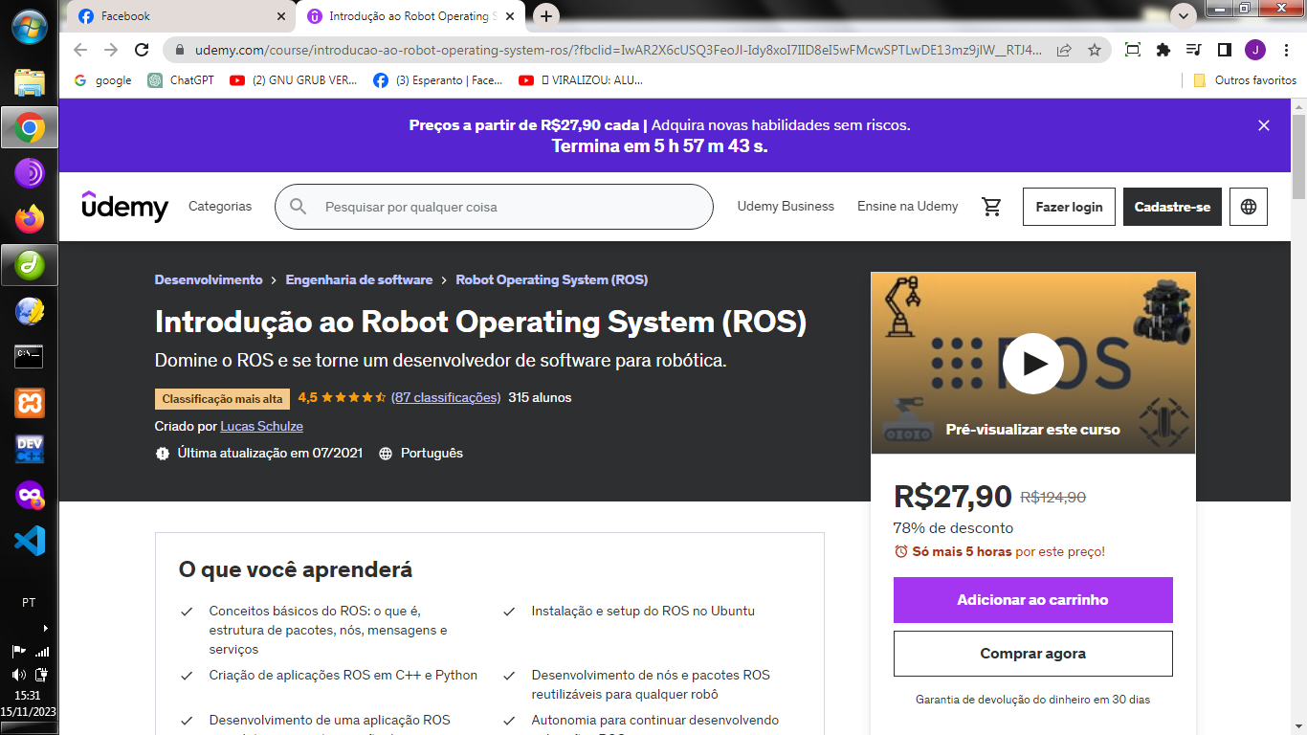1307x735 pixels.
Task: Show hidden tray icons arrow
Action: (45, 629)
